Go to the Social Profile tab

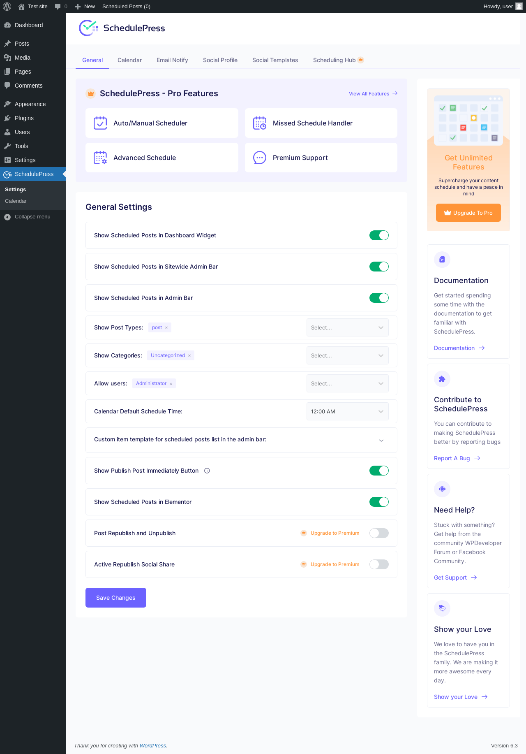[x=220, y=60]
